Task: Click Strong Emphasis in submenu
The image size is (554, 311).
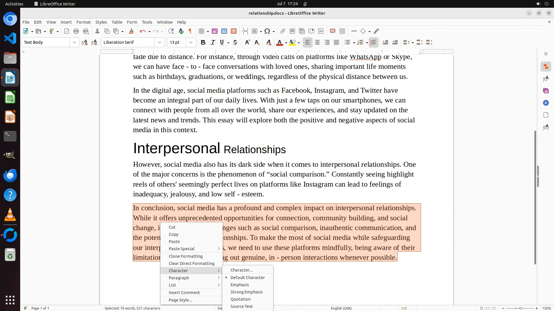Action: pyautogui.click(x=246, y=292)
